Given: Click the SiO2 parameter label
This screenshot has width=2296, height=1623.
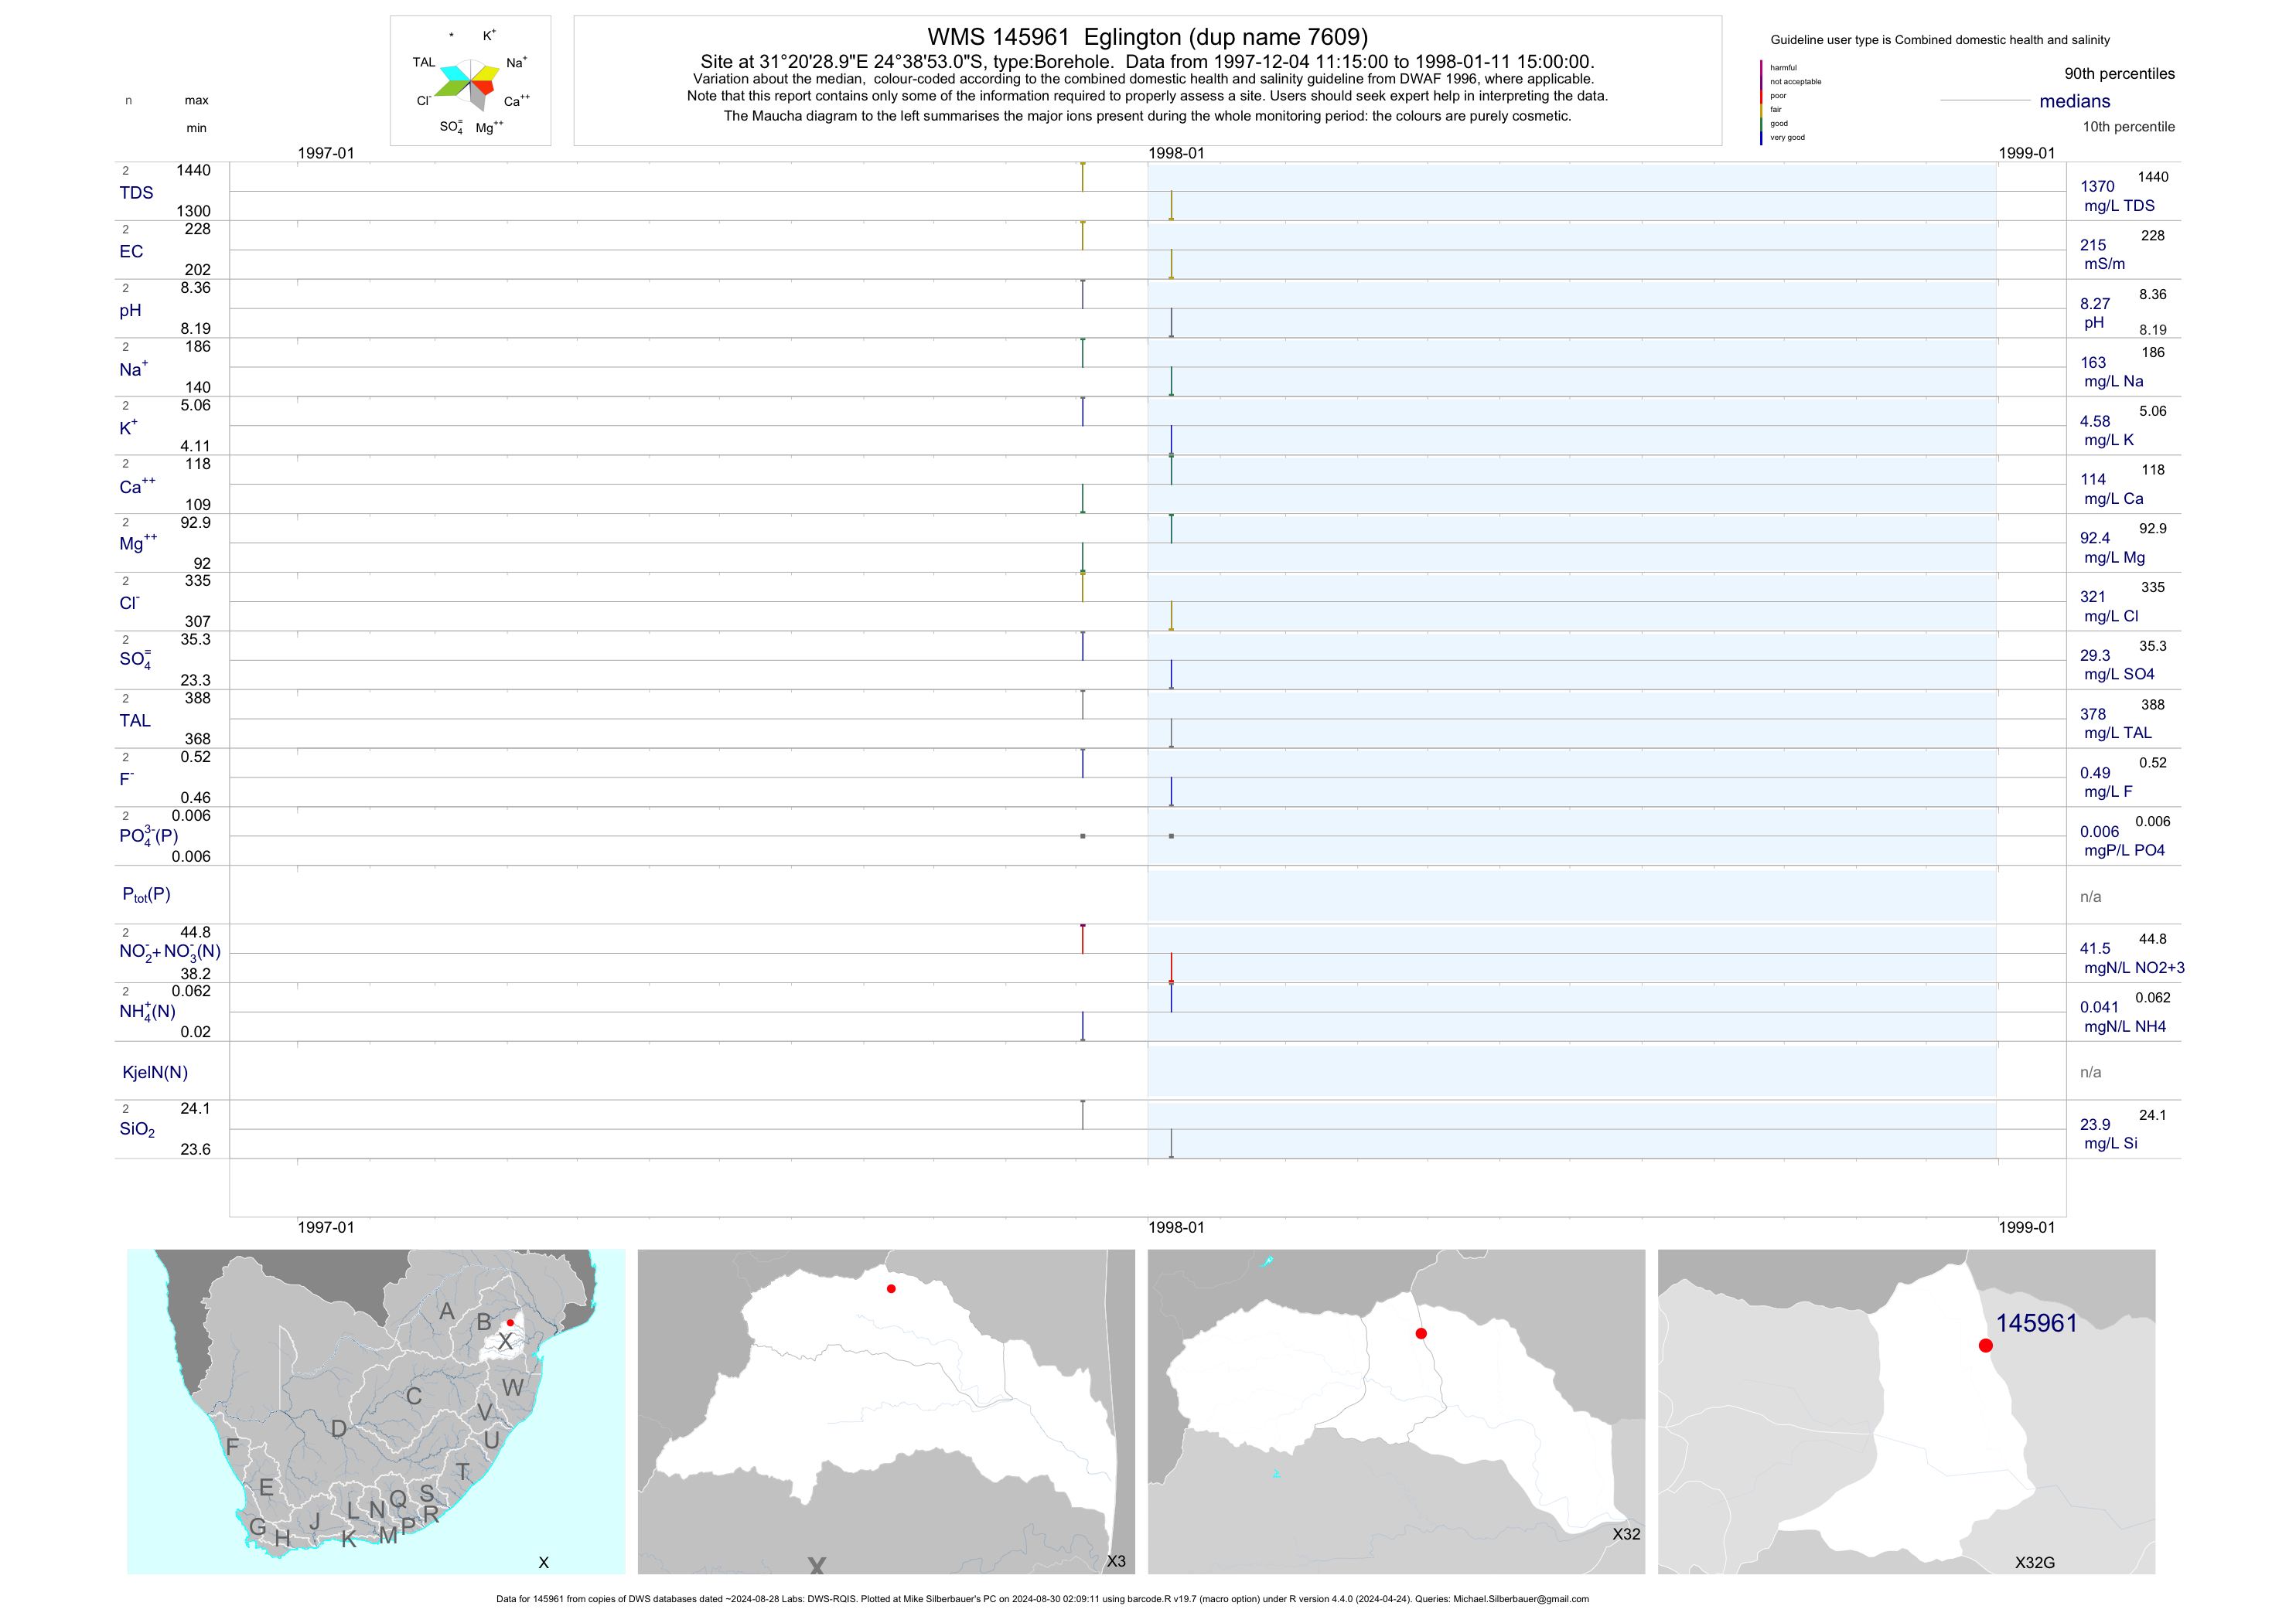Looking at the screenshot, I should point(137,1129).
